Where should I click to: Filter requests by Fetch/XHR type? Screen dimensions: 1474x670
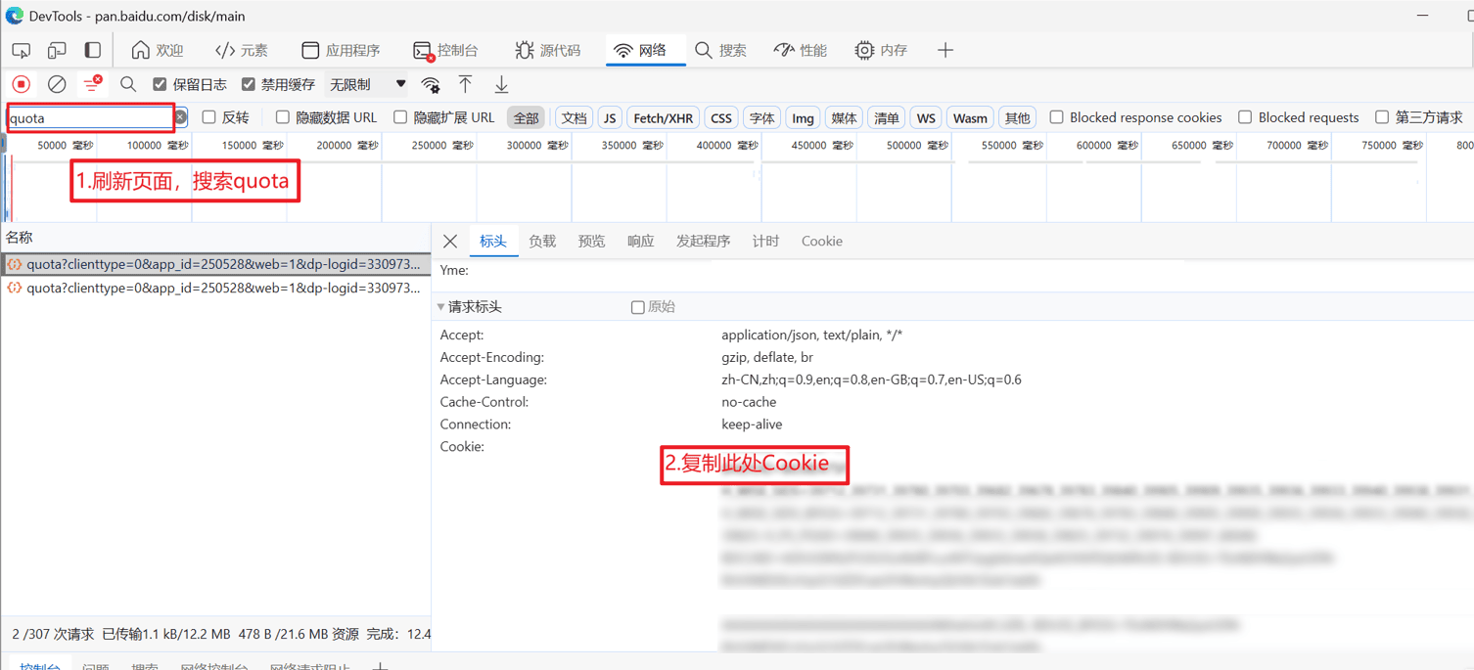point(663,116)
